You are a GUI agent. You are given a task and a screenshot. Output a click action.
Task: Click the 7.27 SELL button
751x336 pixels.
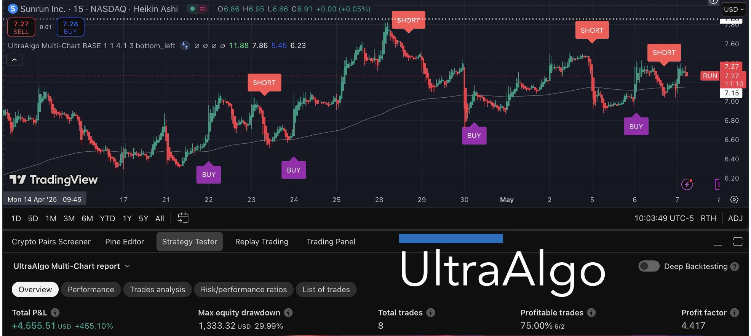(21, 27)
